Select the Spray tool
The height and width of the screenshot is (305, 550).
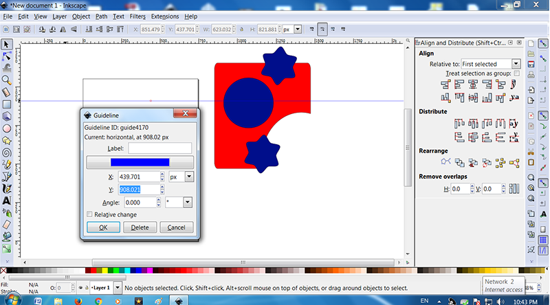coord(7,213)
